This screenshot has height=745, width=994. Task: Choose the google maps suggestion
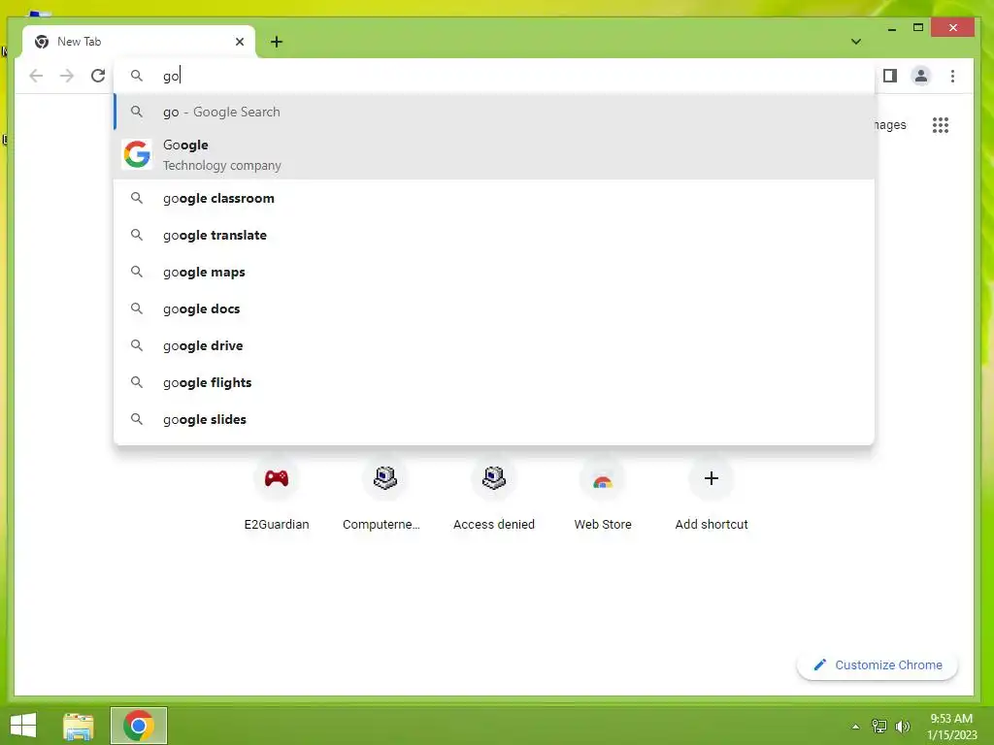[x=494, y=272]
